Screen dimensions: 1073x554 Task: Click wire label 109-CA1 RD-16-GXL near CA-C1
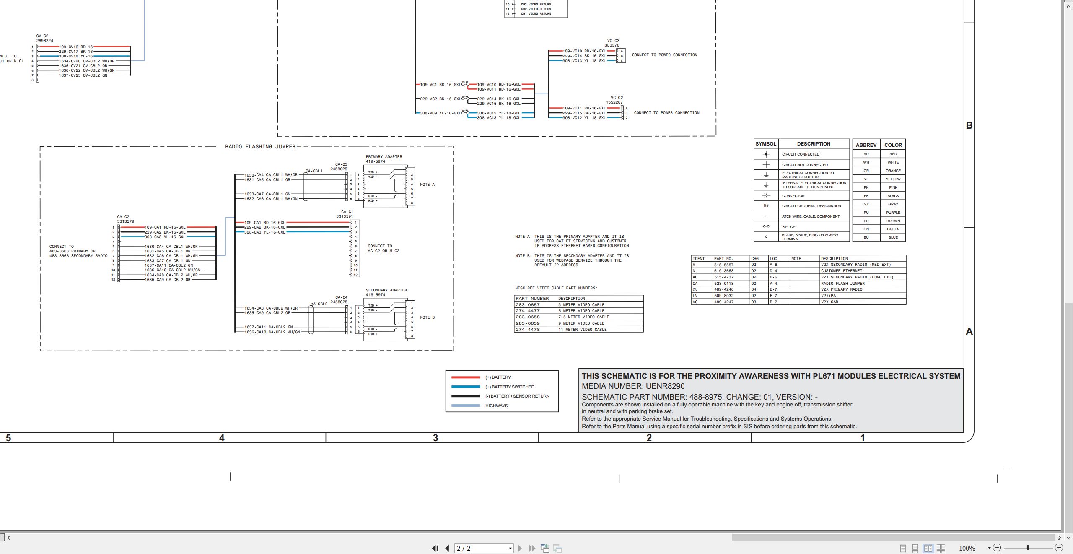coord(264,223)
